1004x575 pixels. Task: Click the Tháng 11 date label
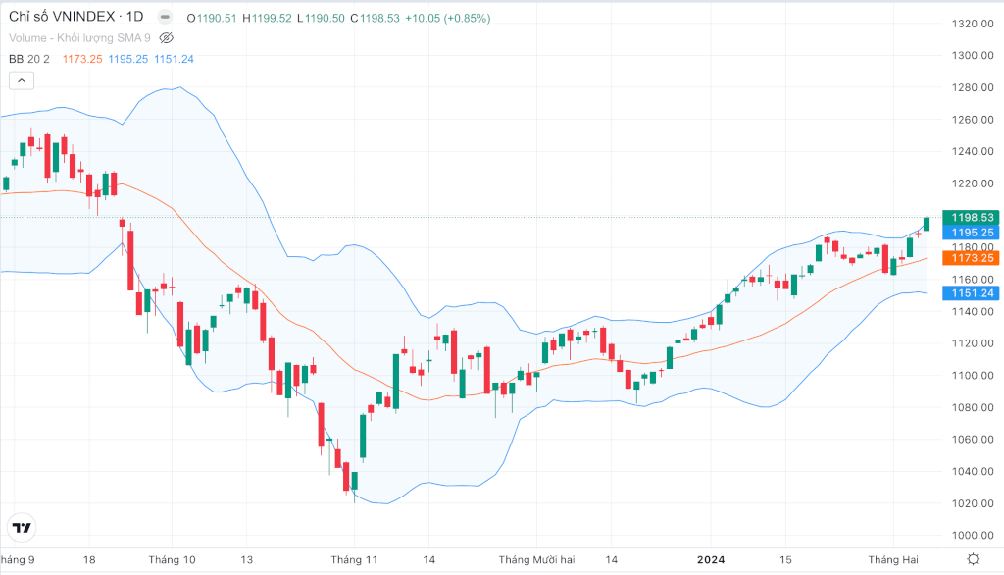click(354, 559)
